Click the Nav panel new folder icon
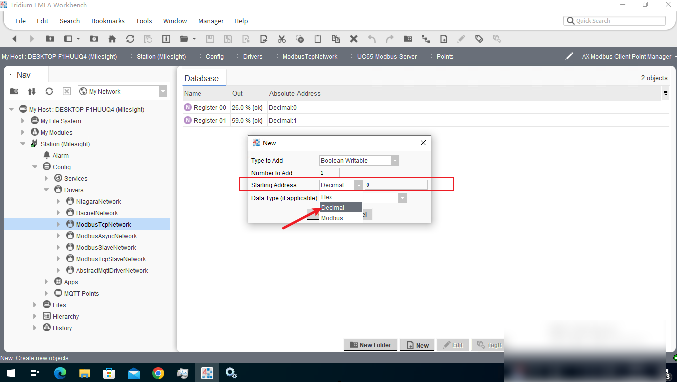The height and width of the screenshot is (382, 677). click(x=14, y=91)
